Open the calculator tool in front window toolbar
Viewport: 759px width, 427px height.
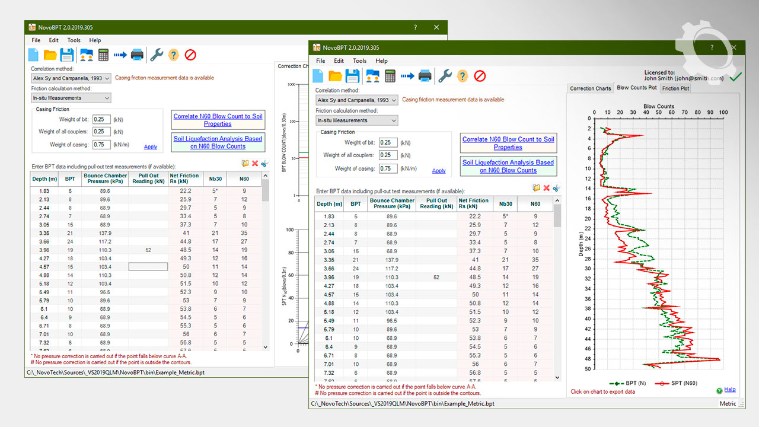click(390, 76)
